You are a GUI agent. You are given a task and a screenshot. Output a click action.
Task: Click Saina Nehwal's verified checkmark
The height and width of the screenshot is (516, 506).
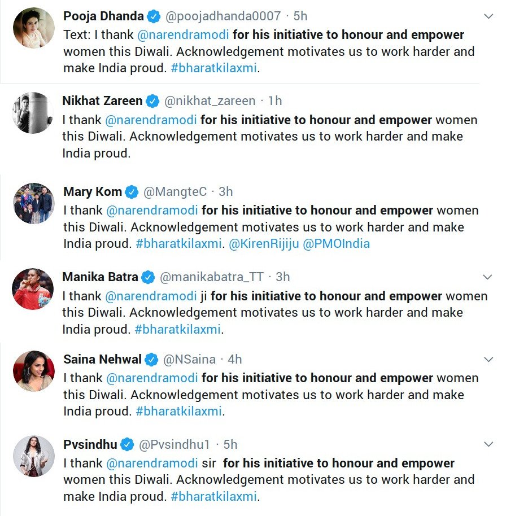[151, 360]
